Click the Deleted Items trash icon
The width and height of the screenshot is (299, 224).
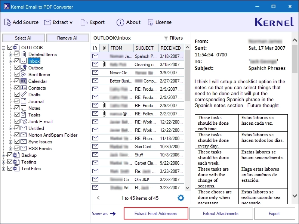pos(24,54)
